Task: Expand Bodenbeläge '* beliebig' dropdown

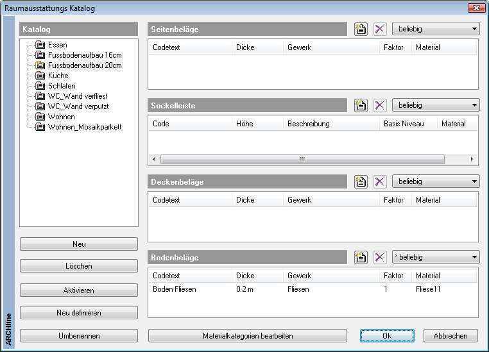Action: coord(436,258)
